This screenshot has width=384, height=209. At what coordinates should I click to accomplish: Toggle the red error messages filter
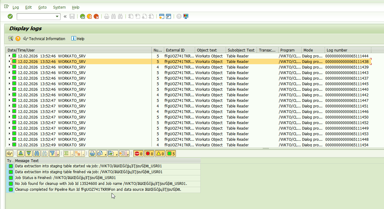tap(149, 153)
